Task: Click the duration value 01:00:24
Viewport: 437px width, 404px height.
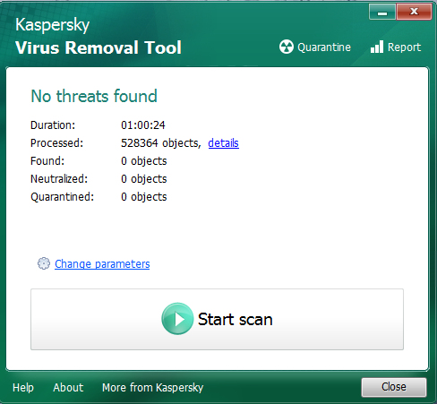Action: tap(143, 125)
